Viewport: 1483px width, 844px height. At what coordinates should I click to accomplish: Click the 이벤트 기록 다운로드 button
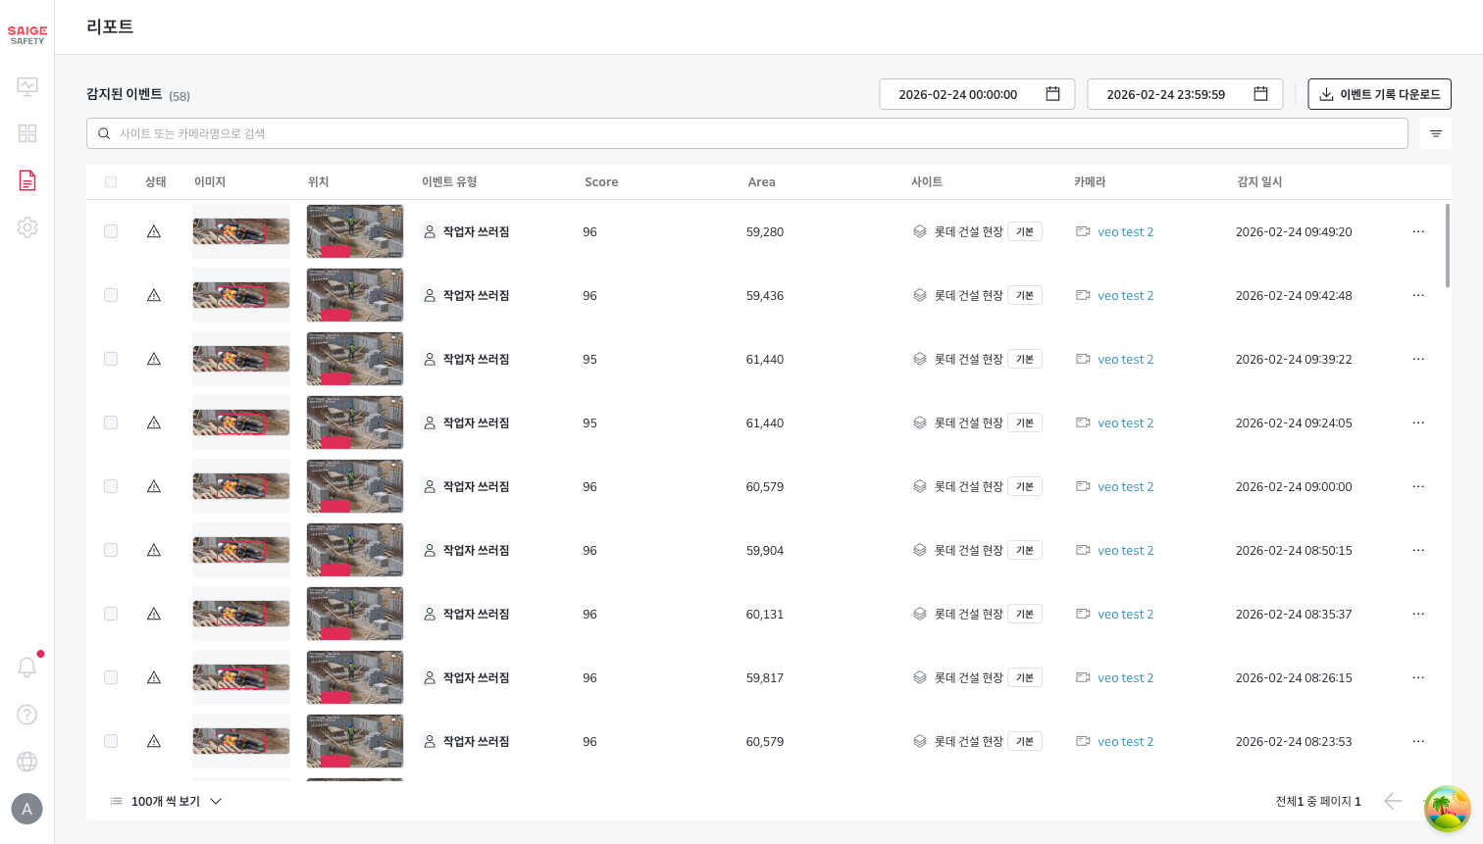1379,94
